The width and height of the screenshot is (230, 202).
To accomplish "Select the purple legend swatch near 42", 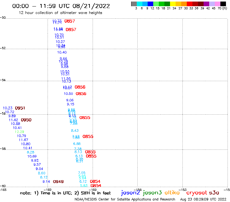I will pyautogui.click(x=206, y=4).
